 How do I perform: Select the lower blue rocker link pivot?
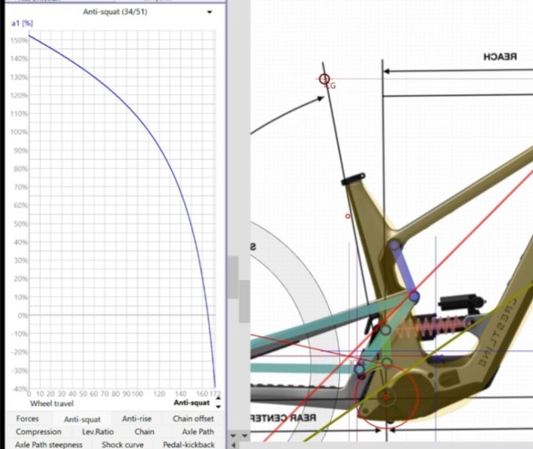pos(414,297)
